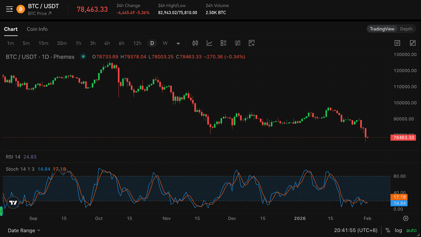Select the 4h timeframe interval
The width and height of the screenshot is (421, 237).
[x=107, y=43]
